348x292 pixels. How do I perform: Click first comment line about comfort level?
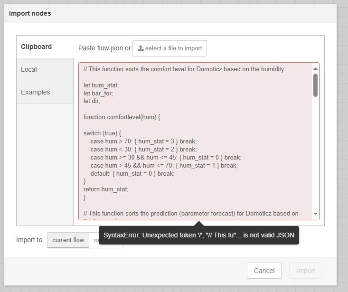point(184,69)
